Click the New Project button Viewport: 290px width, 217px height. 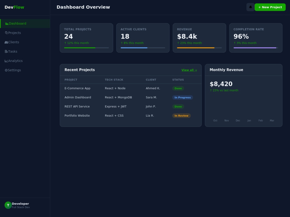[270, 7]
